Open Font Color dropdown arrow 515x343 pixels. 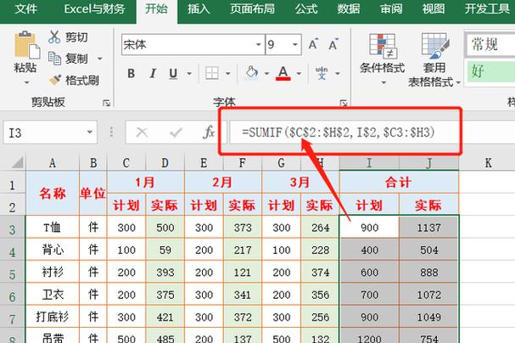click(x=299, y=73)
